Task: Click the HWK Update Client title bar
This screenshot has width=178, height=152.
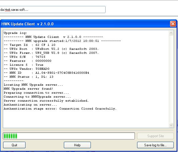Action: [85, 24]
